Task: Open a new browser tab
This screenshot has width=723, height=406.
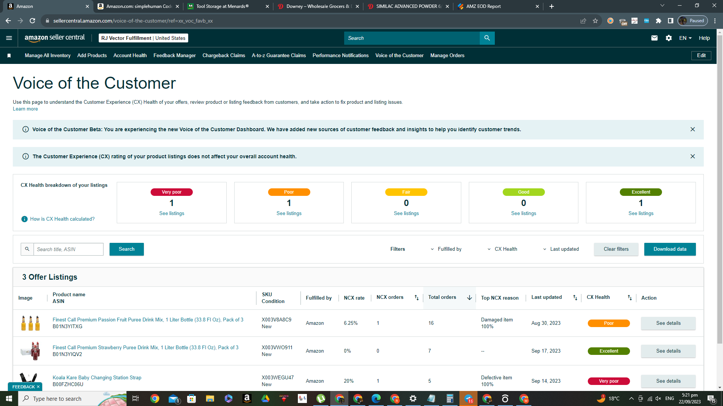Action: tap(552, 6)
